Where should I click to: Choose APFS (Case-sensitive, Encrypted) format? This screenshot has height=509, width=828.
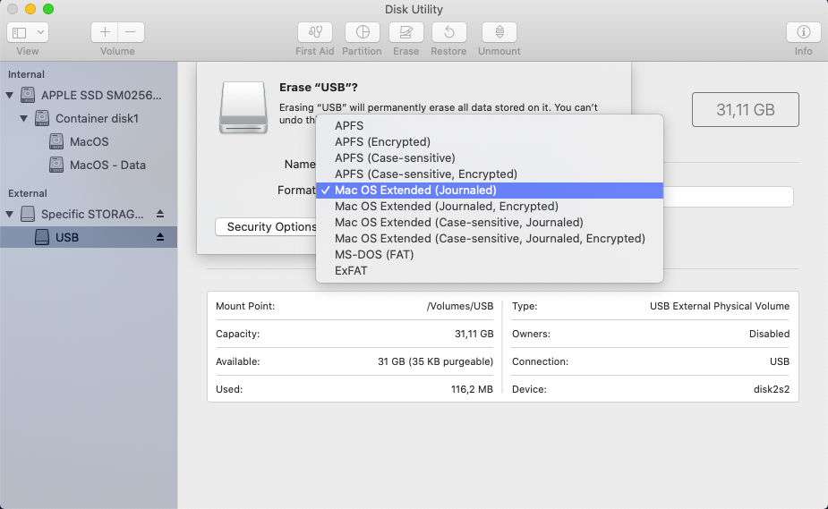tap(490, 174)
